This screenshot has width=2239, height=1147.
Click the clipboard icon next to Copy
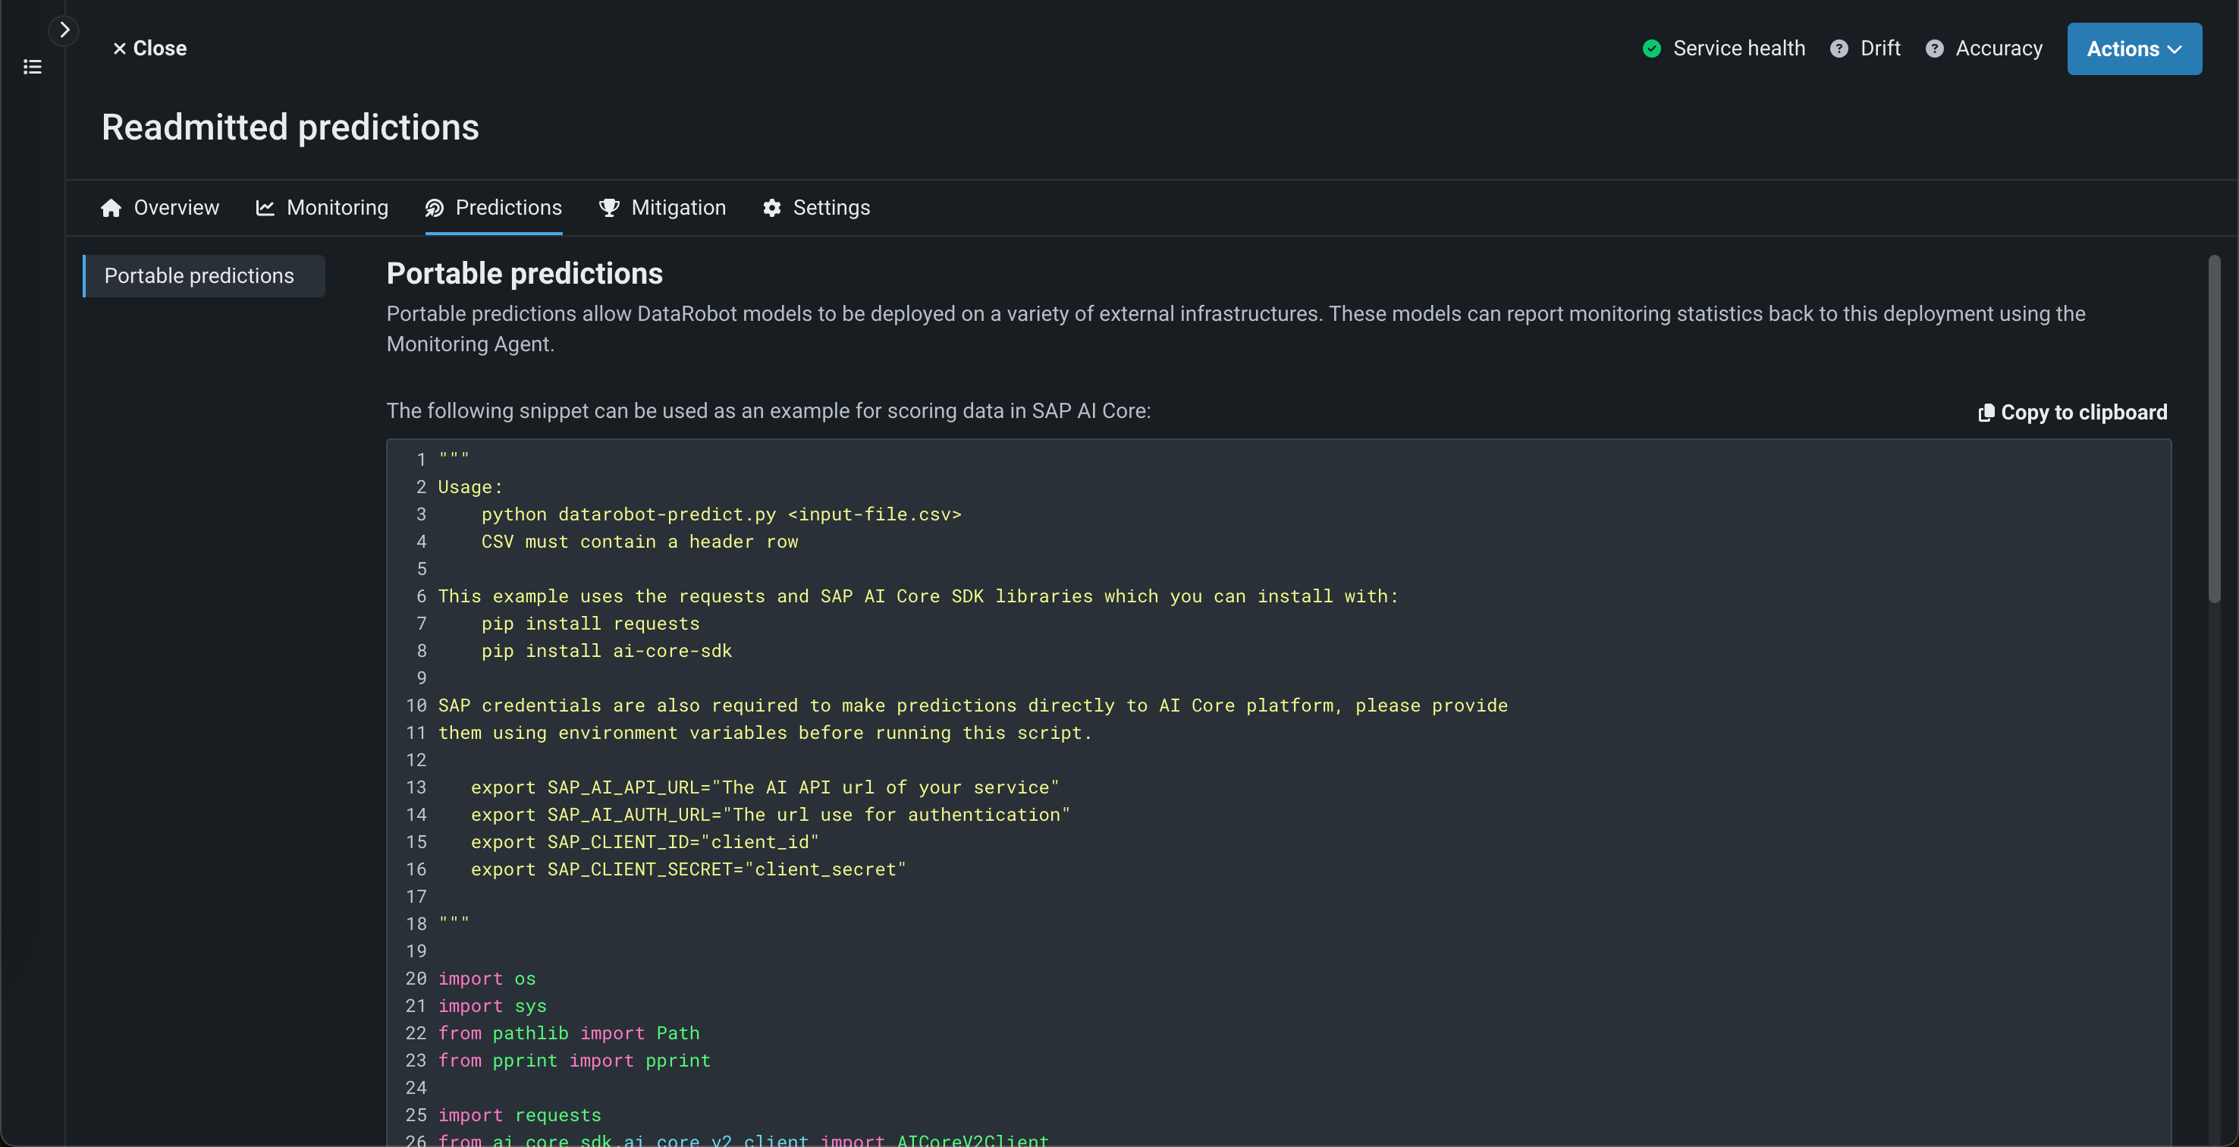(x=1986, y=412)
